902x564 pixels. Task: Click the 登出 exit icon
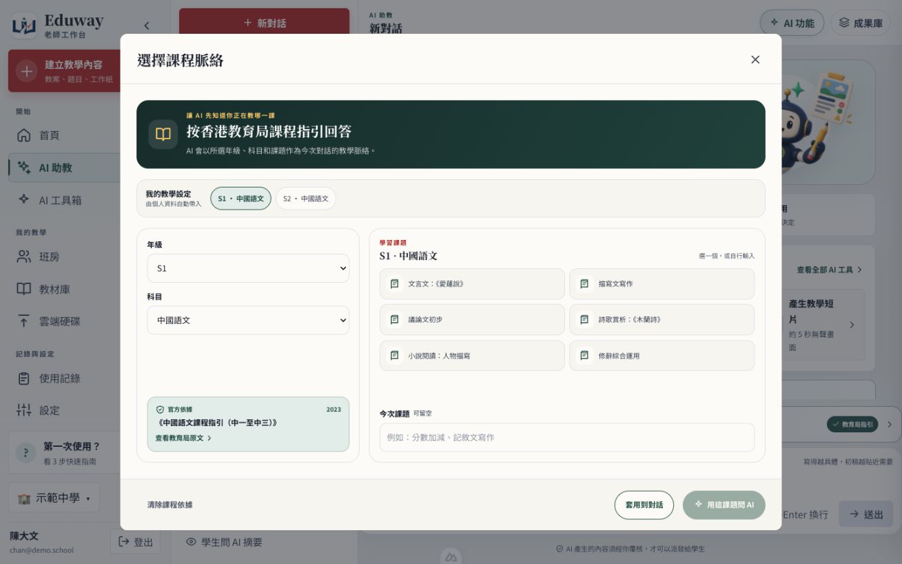point(124,542)
